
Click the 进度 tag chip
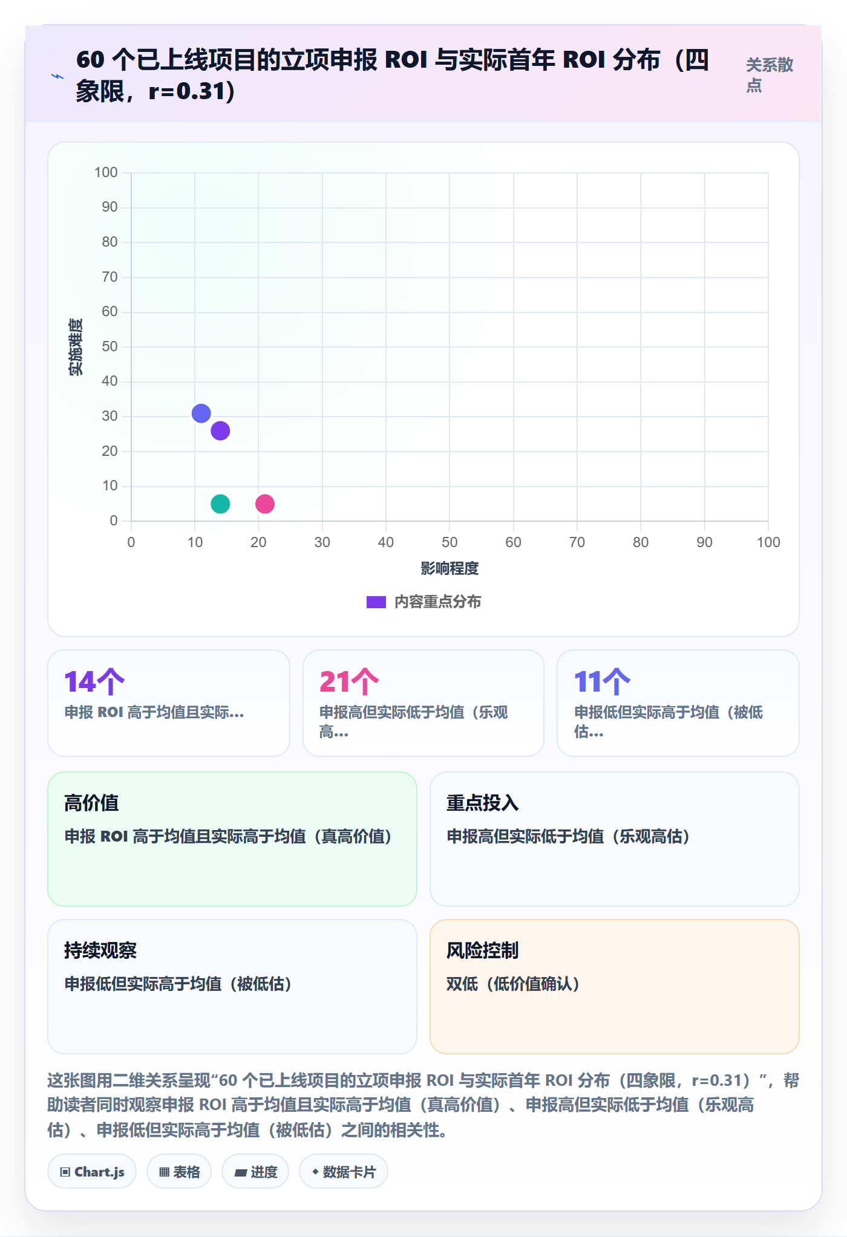tap(255, 1172)
